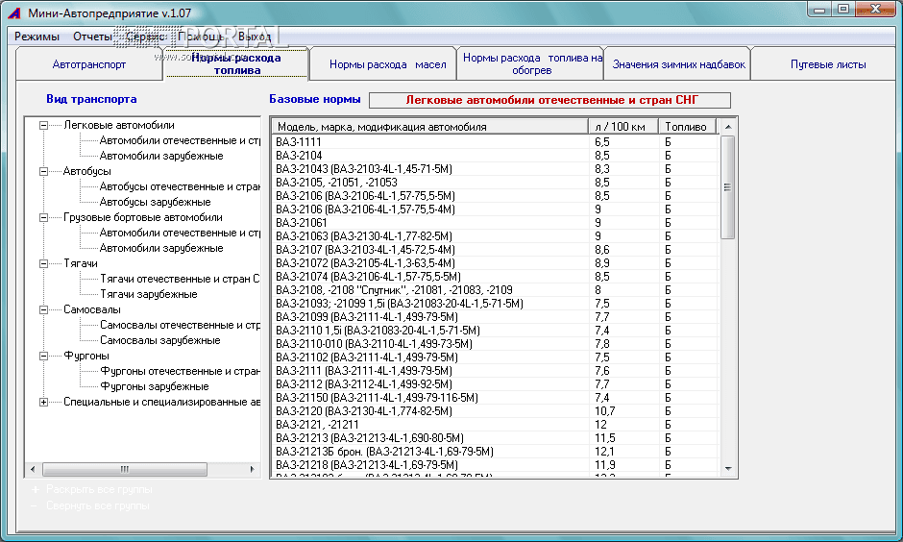
Task: Click the application icon in title bar
Action: pyautogui.click(x=14, y=12)
